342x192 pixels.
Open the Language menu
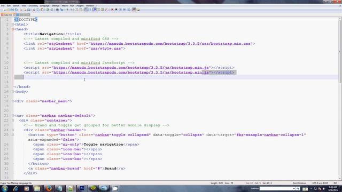(x=45, y=6)
